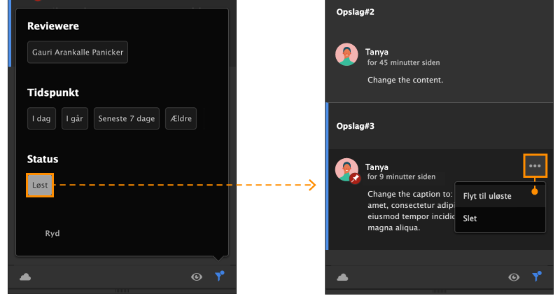Choose Flyt til uløste menu item
Image resolution: width=560 pixels, height=301 pixels.
tap(487, 196)
